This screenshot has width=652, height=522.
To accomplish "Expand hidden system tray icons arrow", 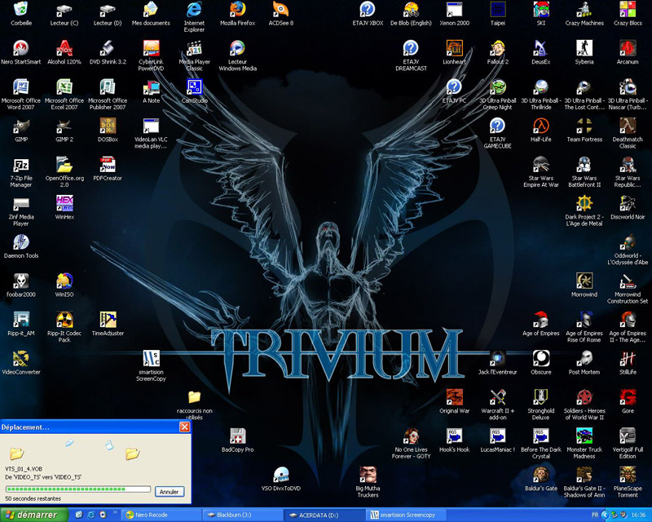I will (605, 515).
